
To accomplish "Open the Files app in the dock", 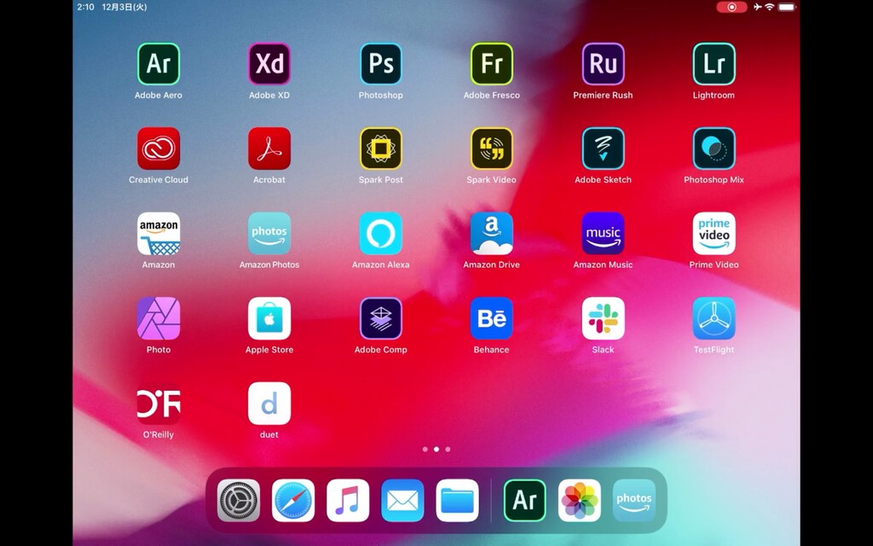I will point(457,500).
